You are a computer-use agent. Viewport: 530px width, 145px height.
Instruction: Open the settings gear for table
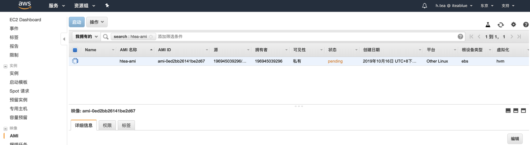click(x=513, y=25)
